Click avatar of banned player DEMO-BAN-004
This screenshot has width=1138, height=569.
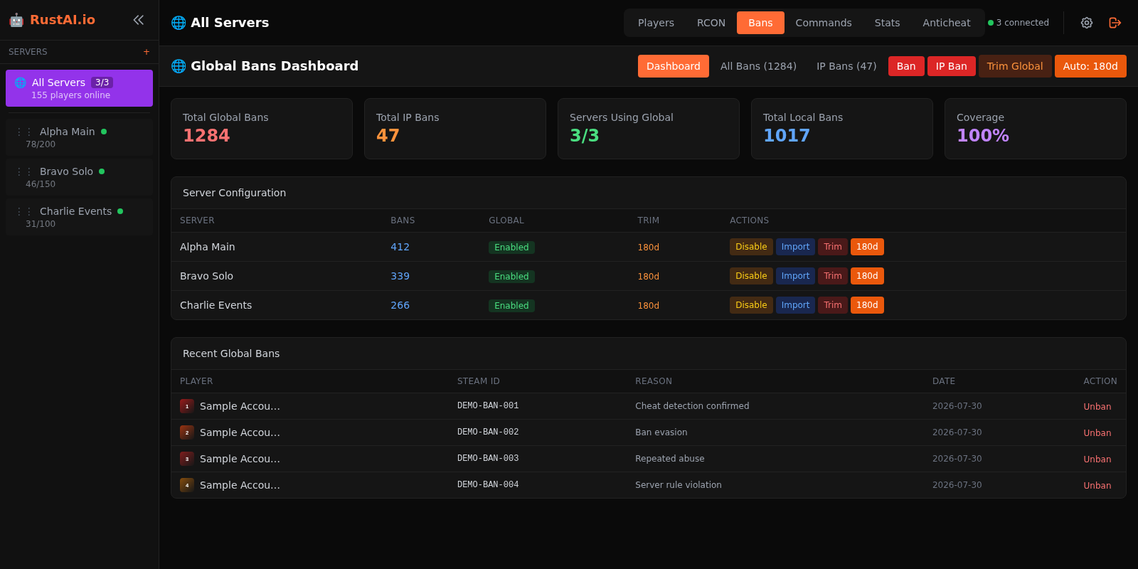(187, 485)
